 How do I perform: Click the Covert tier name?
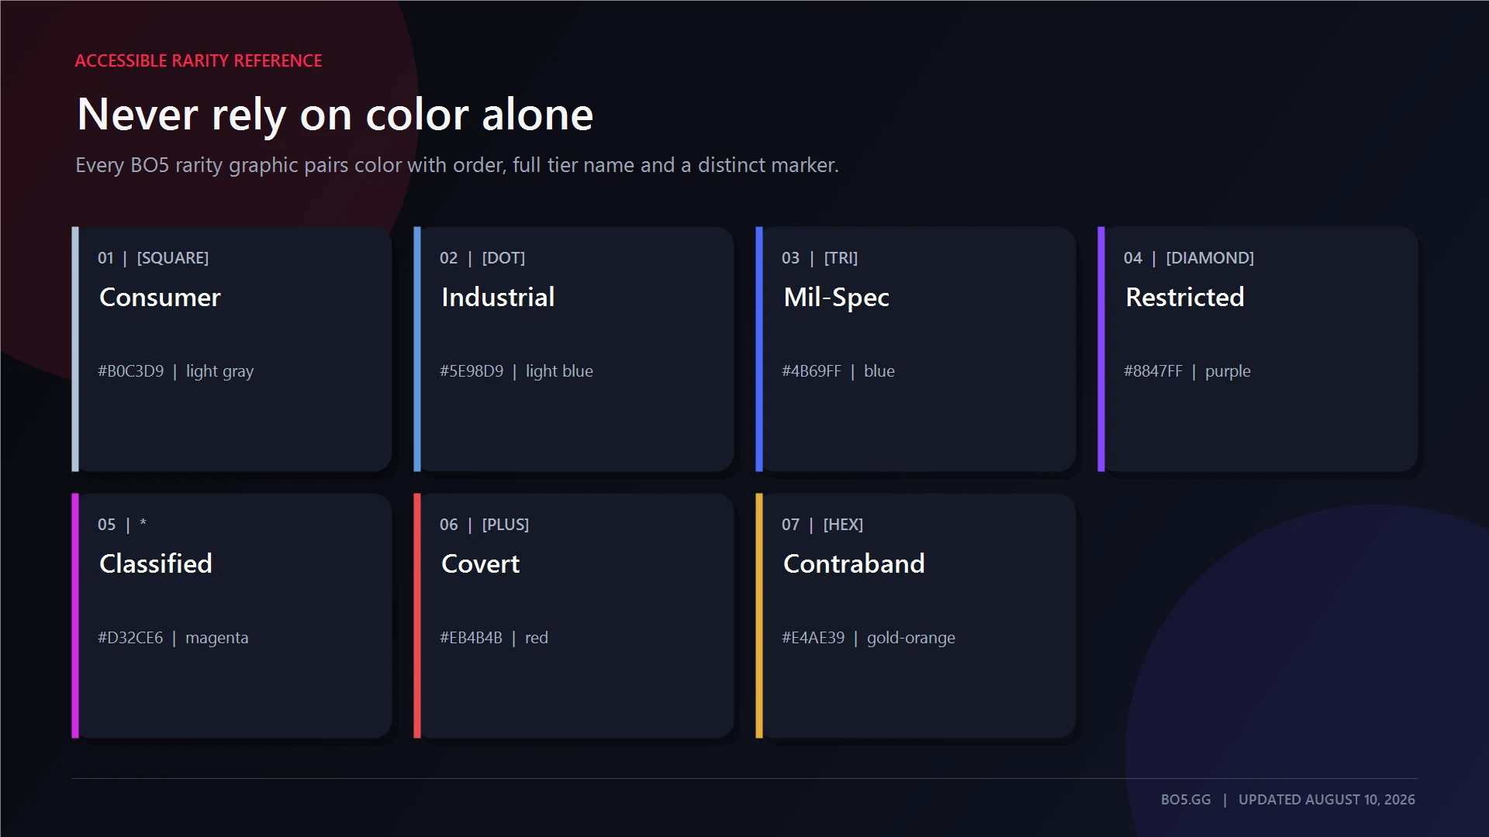[x=480, y=563]
